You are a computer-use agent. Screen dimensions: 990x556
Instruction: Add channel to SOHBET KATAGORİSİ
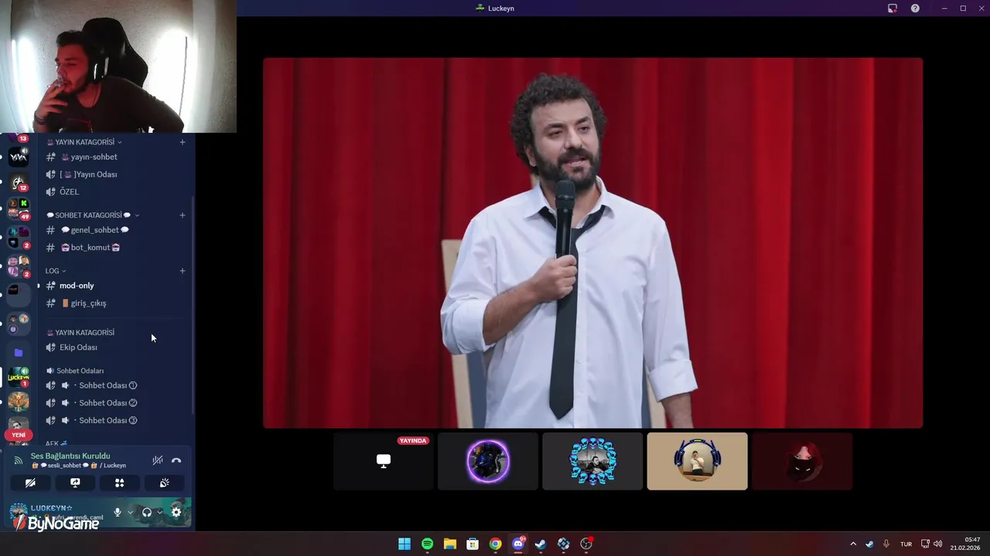(x=183, y=215)
